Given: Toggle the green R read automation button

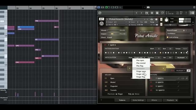Looking at the screenshot, I should coord(106,7).
